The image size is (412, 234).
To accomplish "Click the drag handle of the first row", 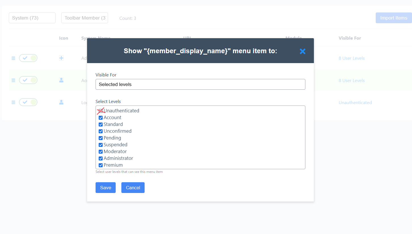I will [x=13, y=58].
